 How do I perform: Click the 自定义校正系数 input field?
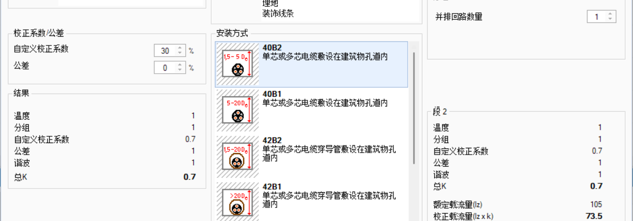coord(166,51)
